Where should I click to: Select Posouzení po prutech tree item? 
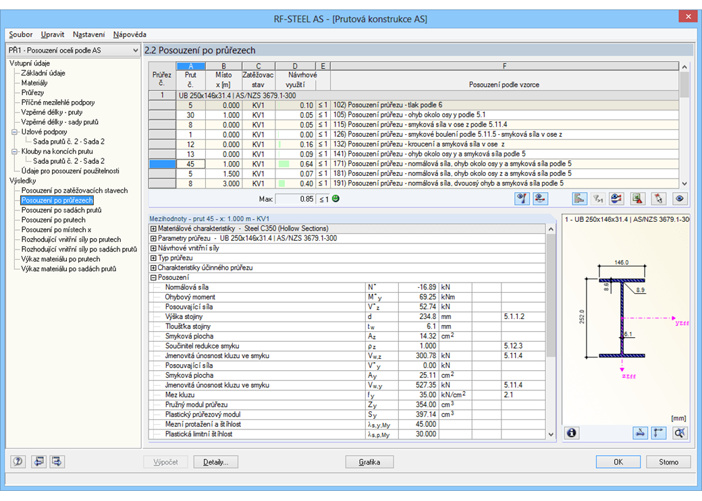coord(53,220)
